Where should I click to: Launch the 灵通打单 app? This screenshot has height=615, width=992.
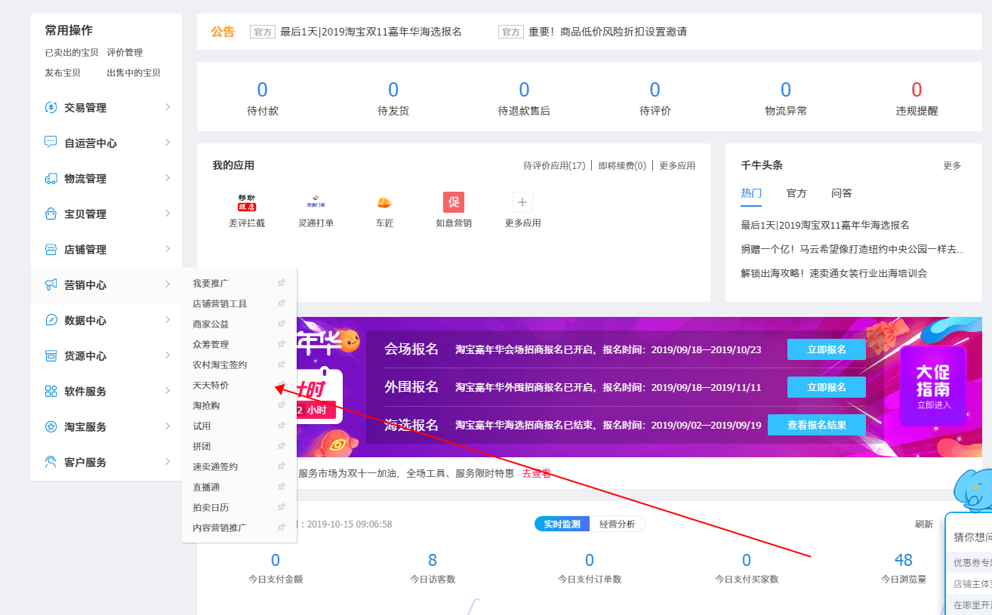(316, 203)
